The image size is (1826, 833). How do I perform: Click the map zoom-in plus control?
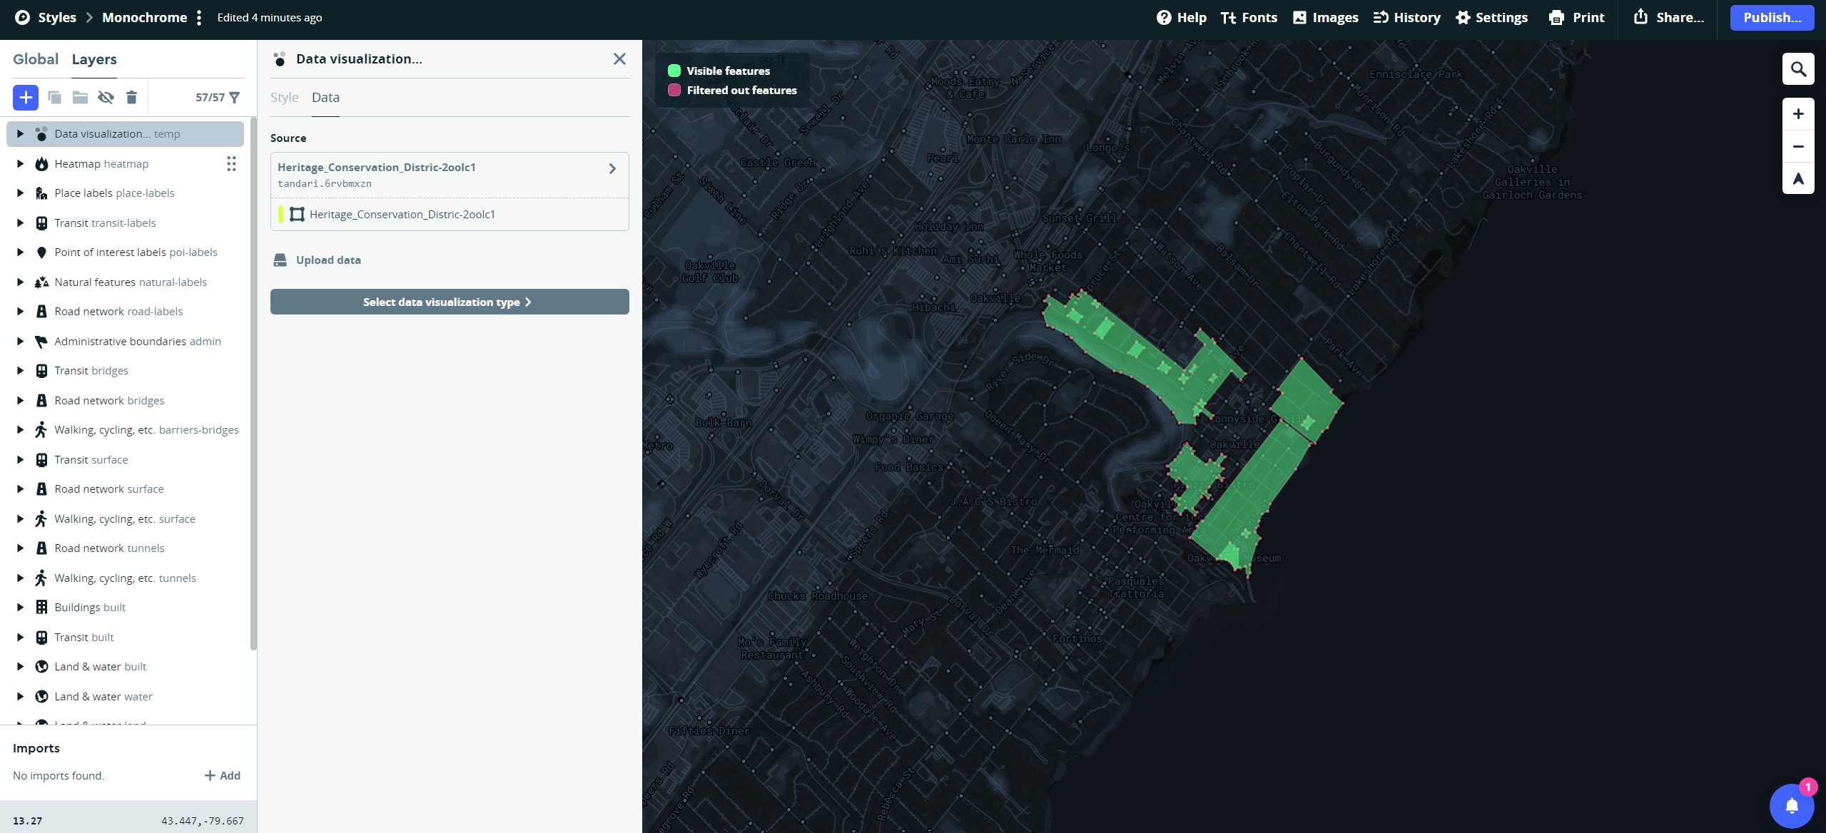point(1797,113)
